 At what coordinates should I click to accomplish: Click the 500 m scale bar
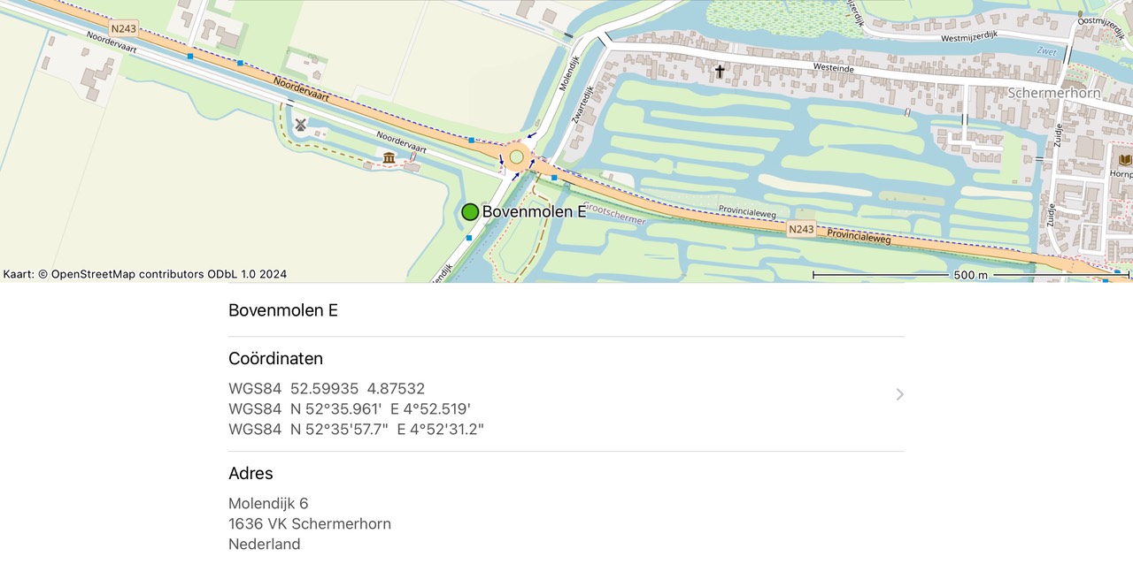pyautogui.click(x=970, y=275)
